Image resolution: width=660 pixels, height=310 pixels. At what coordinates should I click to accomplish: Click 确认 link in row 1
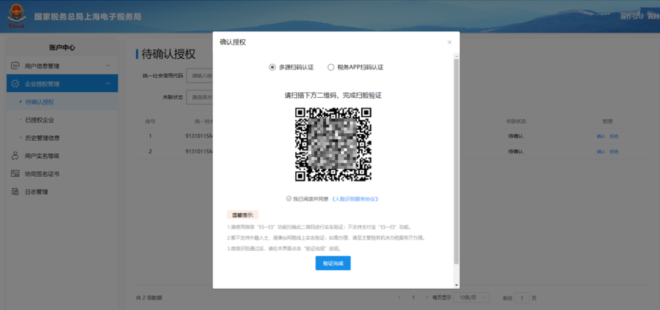(601, 136)
